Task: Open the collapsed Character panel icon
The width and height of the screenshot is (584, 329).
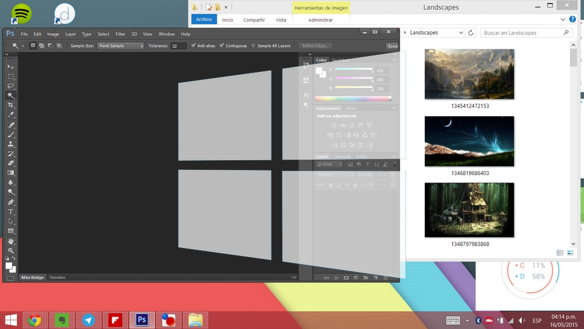Action: (306, 95)
